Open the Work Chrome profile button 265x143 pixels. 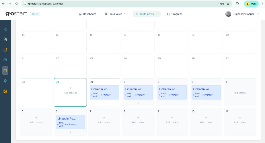(x=251, y=4)
